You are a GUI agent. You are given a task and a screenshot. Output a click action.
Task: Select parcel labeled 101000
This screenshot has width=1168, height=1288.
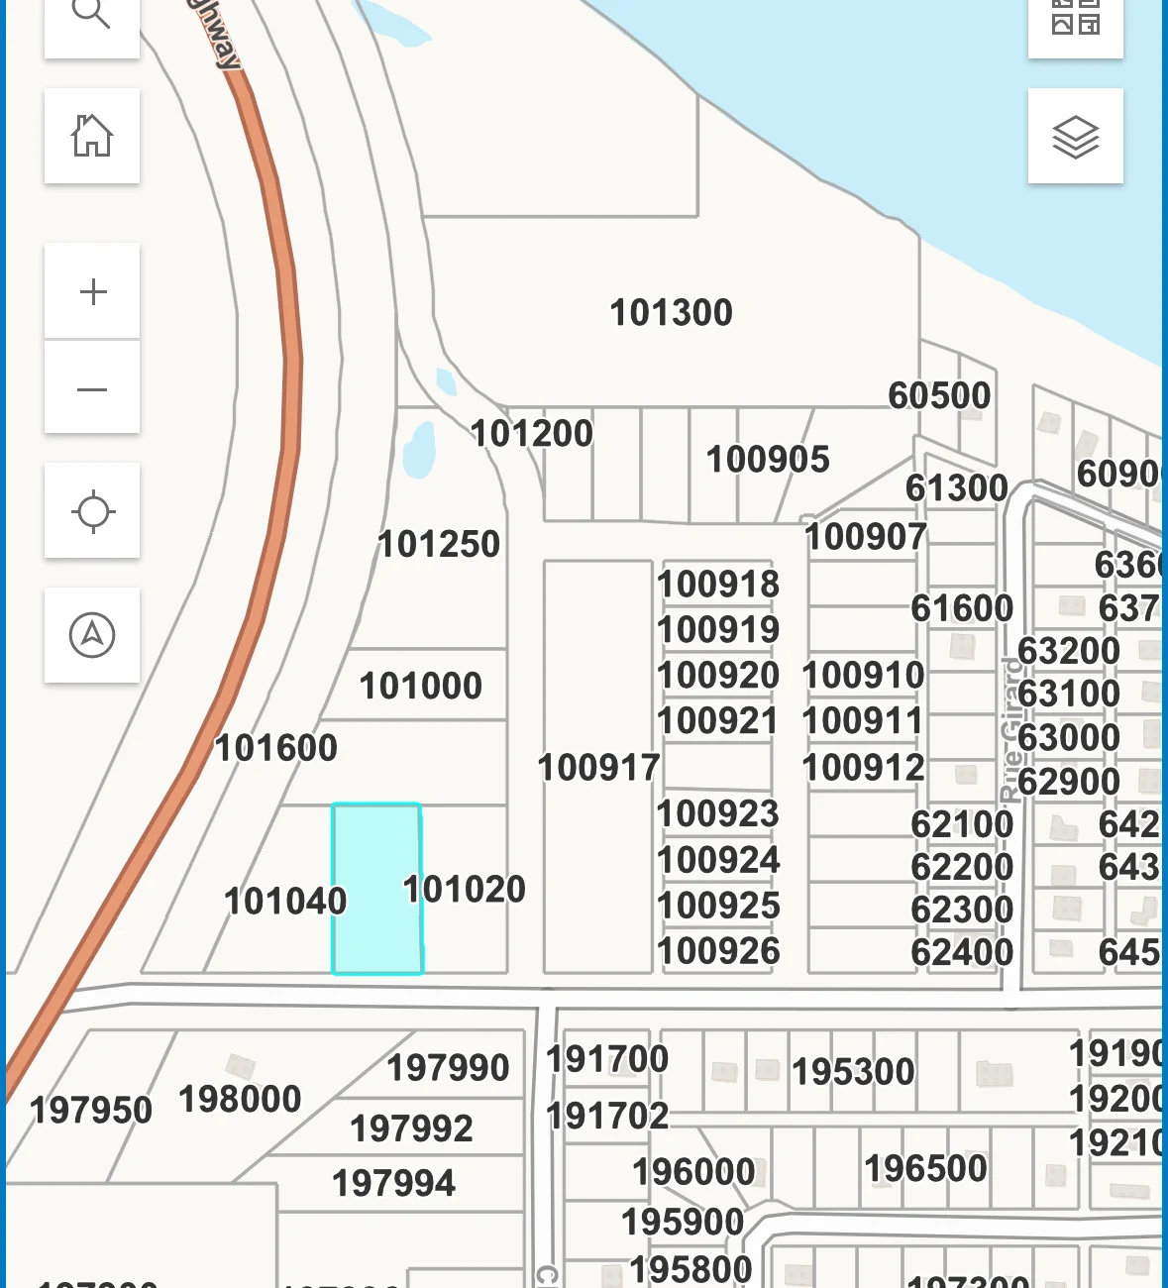pos(420,686)
